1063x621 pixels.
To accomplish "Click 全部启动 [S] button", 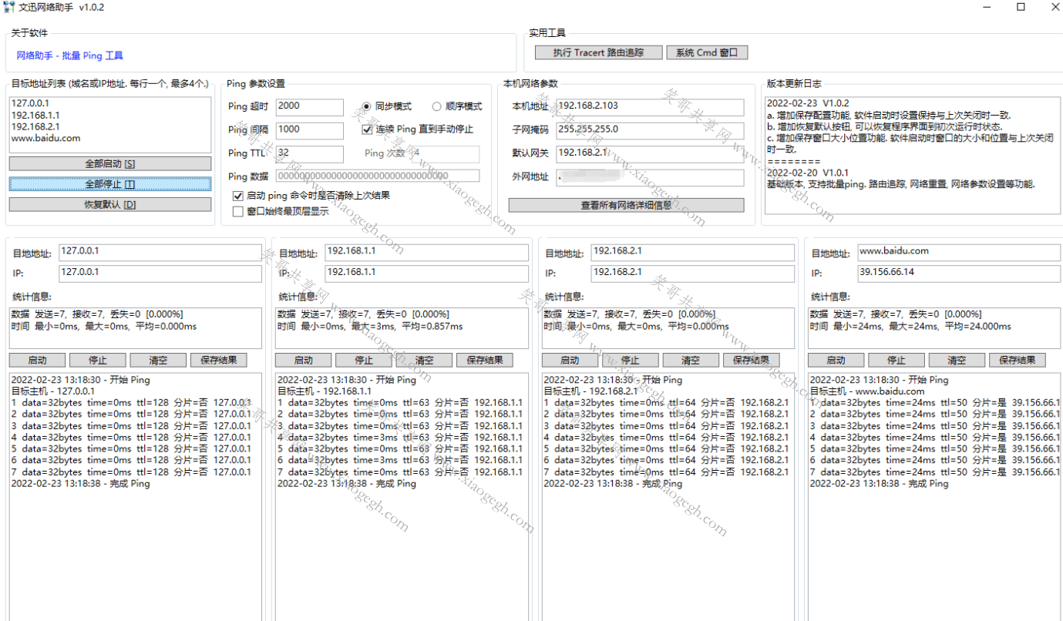I will pos(110,164).
